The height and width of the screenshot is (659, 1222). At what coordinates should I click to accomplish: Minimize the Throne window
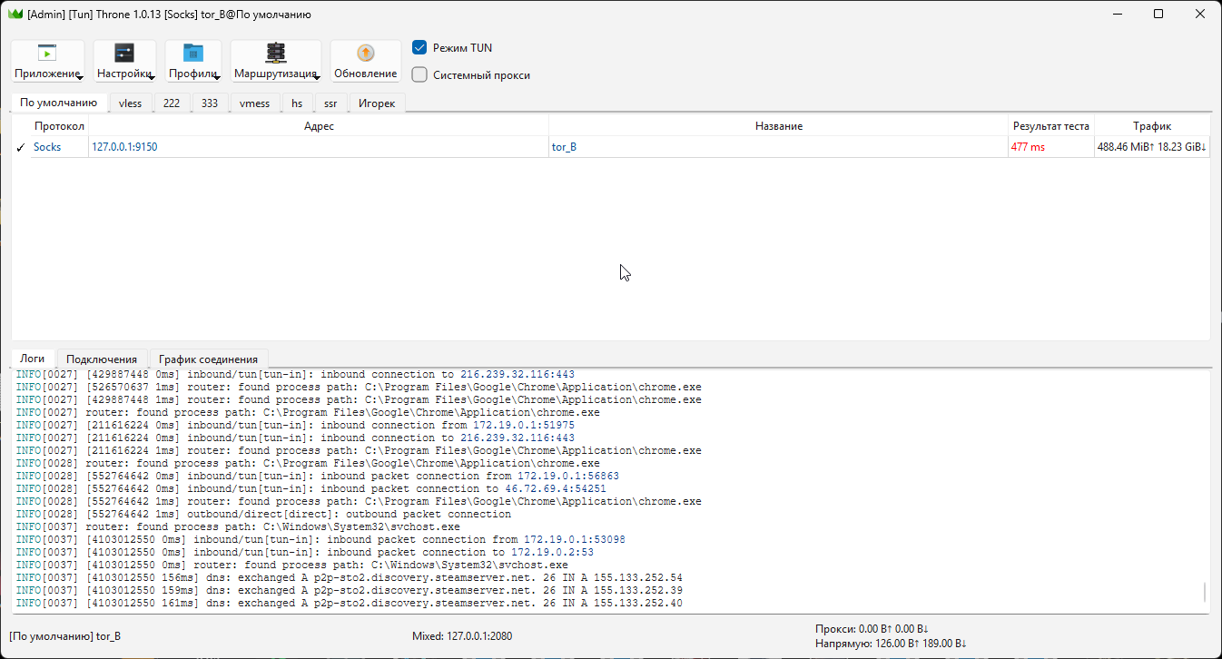point(1117,14)
